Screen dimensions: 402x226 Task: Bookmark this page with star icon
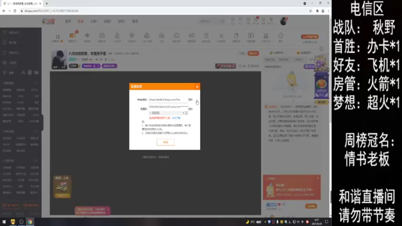tap(311, 11)
